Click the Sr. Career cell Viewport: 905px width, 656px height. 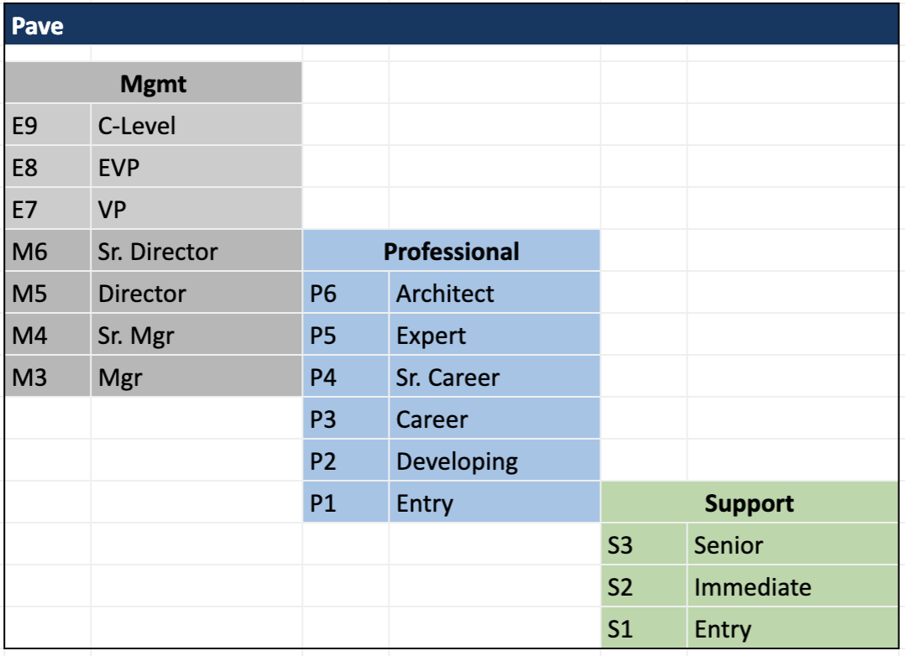point(494,376)
